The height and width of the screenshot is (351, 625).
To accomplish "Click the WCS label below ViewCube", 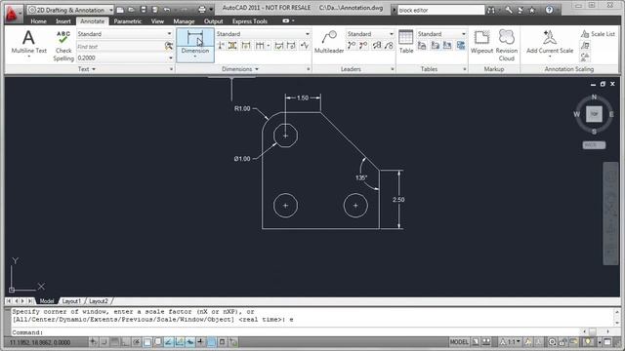I will [594, 145].
